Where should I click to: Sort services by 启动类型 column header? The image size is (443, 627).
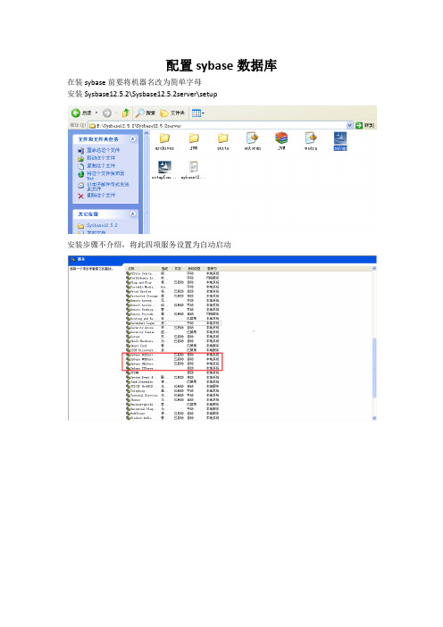click(195, 268)
